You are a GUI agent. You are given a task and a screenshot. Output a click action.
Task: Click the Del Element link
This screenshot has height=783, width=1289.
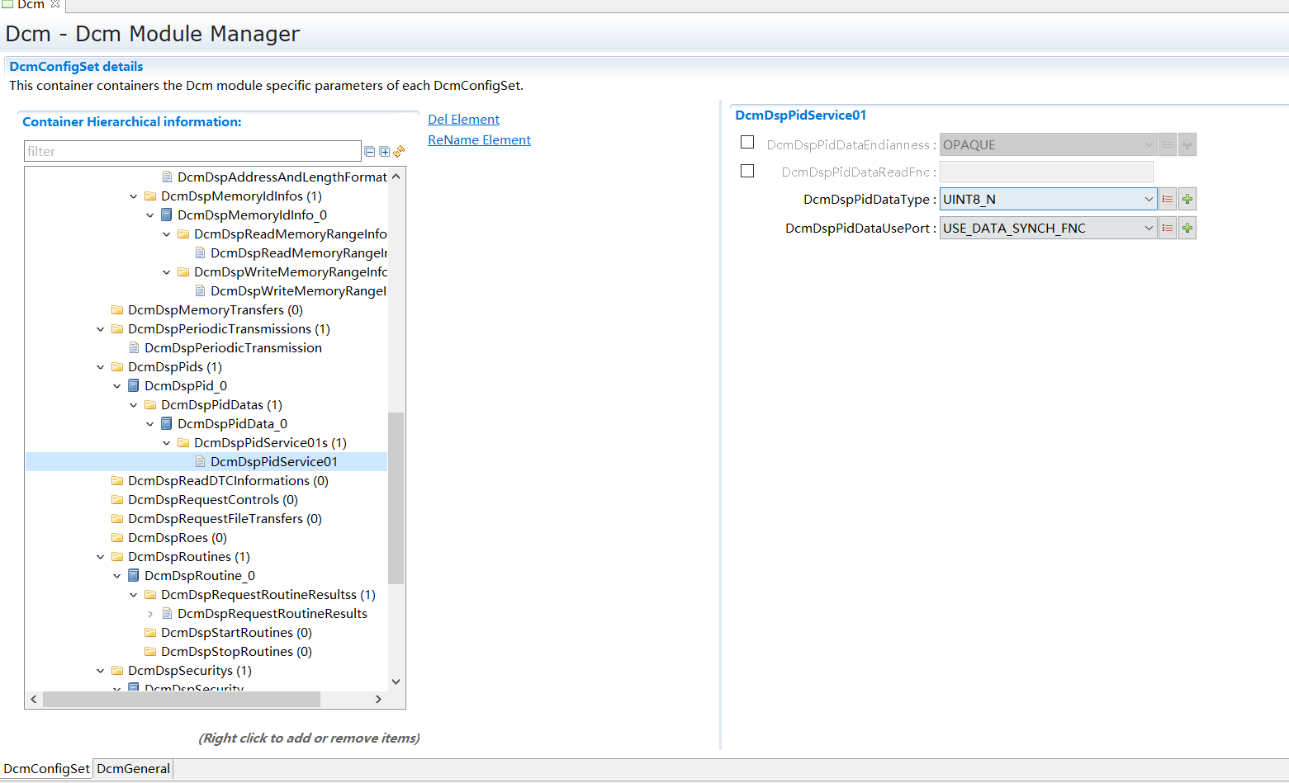(463, 120)
